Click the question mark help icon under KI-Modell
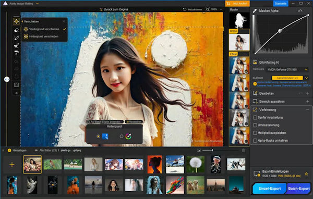Viewport: 313px width, 199px height. (x=255, y=84)
